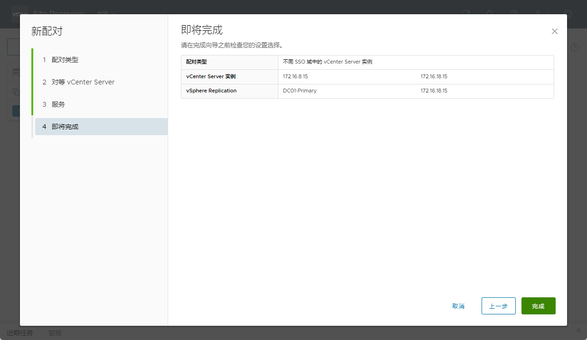Click the DC01-Primary cell

click(x=300, y=91)
